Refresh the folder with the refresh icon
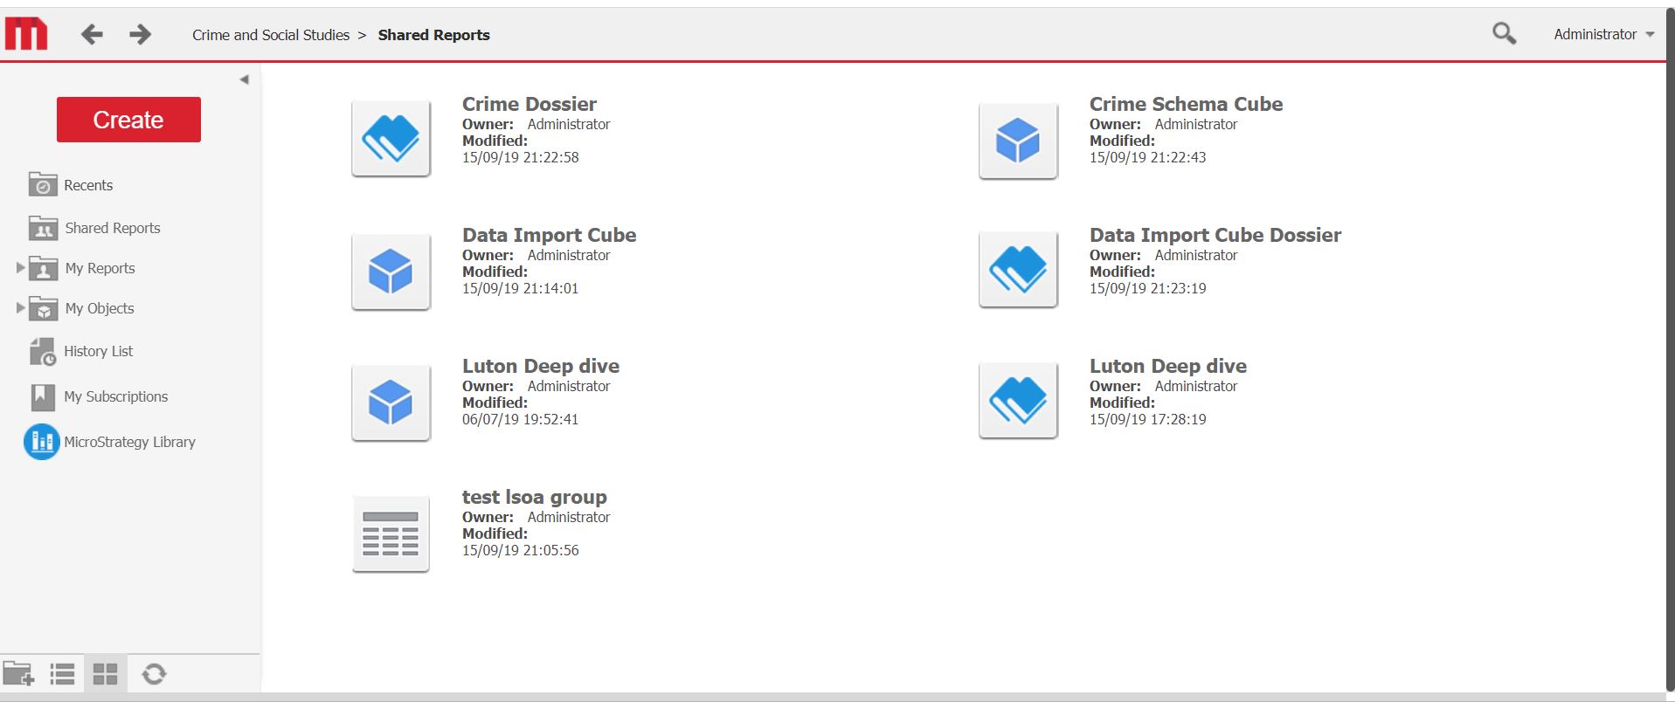 154,674
